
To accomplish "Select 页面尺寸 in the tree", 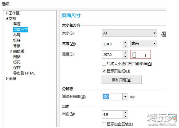I will tap(20, 29).
